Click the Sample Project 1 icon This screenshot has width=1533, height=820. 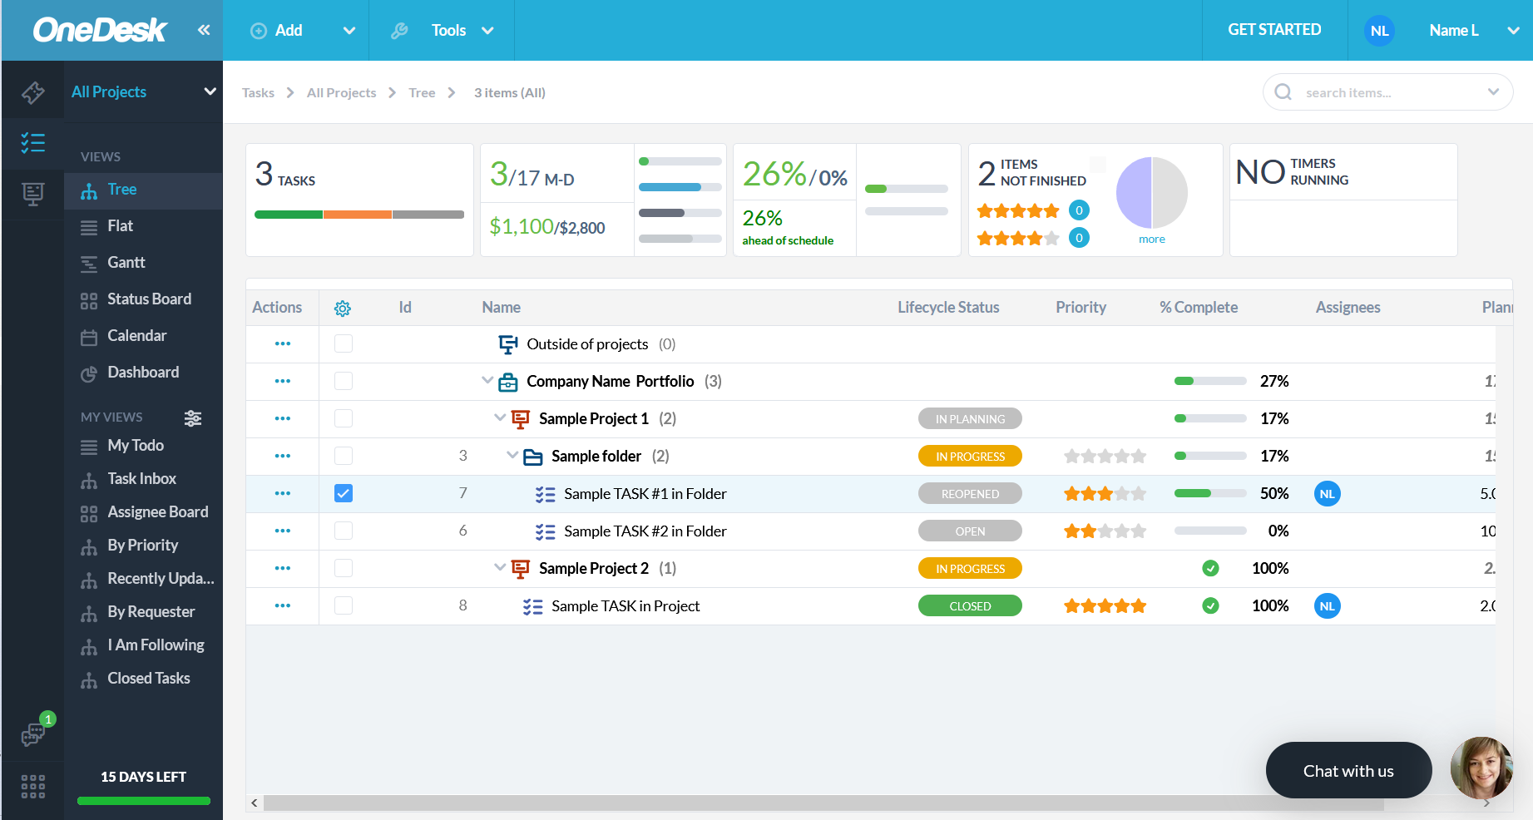pyautogui.click(x=521, y=419)
